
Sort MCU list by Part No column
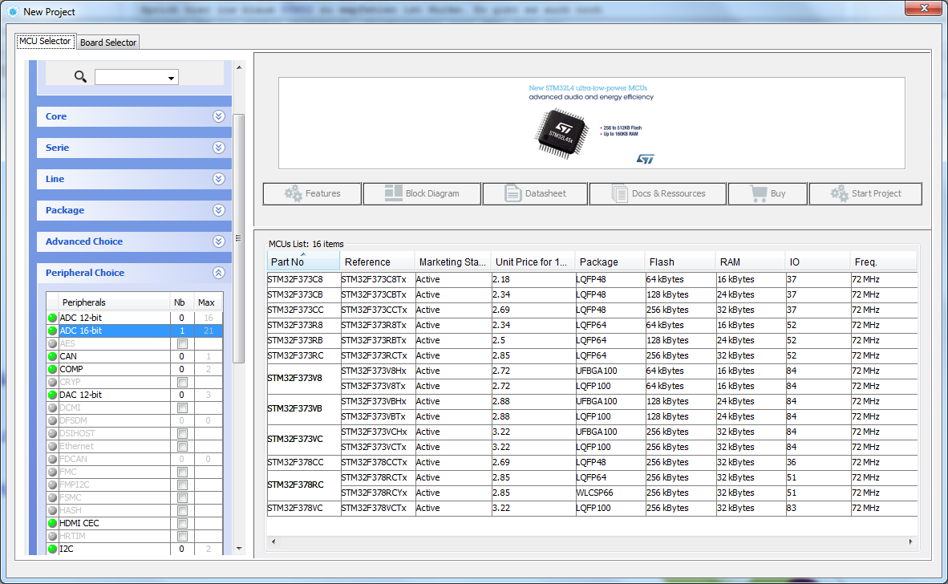pyautogui.click(x=303, y=262)
